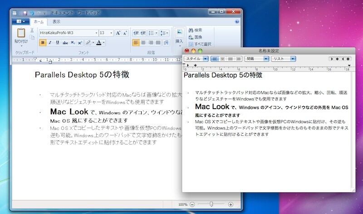This screenshot has width=363, height=214.
Task: Toggle Italic formatting in WordPad
Action: pos(50,43)
